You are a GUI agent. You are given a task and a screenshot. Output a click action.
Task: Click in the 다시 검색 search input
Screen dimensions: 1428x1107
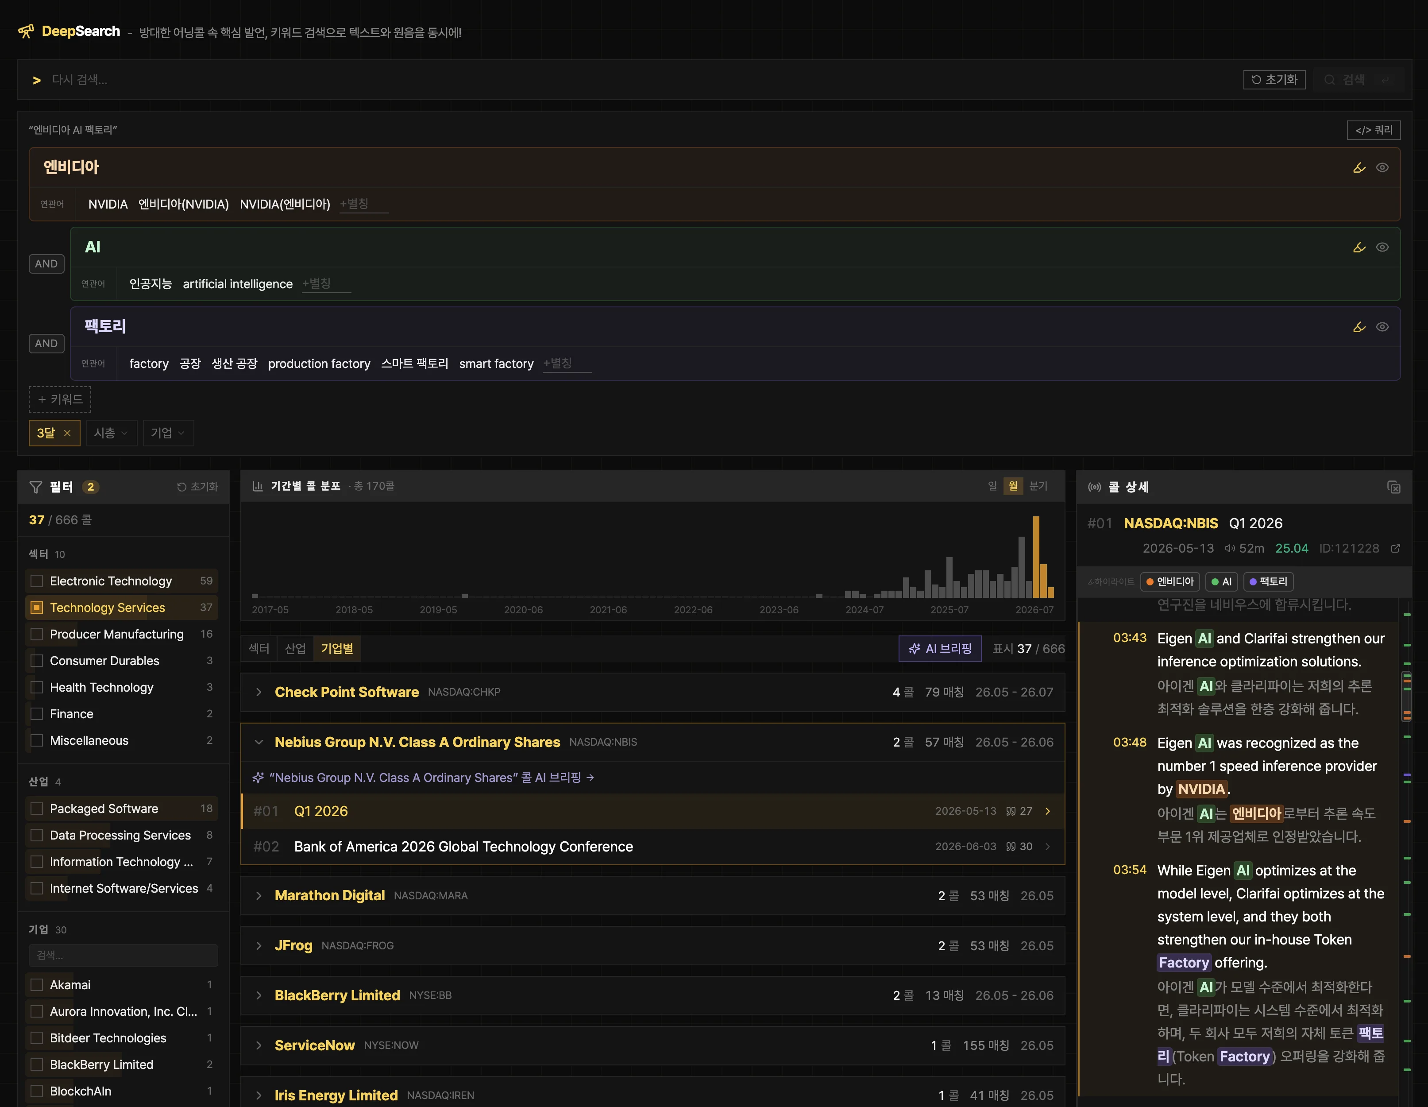[641, 80]
